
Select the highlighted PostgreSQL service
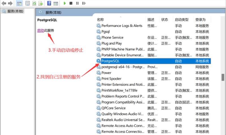pyautogui.click(x=153, y=61)
